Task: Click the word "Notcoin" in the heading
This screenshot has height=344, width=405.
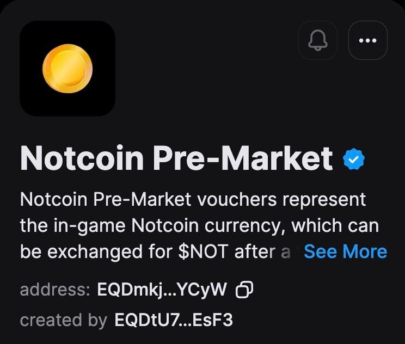Action: tap(82, 158)
